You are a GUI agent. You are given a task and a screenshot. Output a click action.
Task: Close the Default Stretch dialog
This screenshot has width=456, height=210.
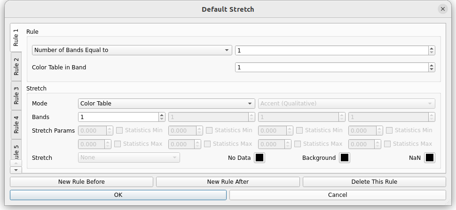point(443,9)
